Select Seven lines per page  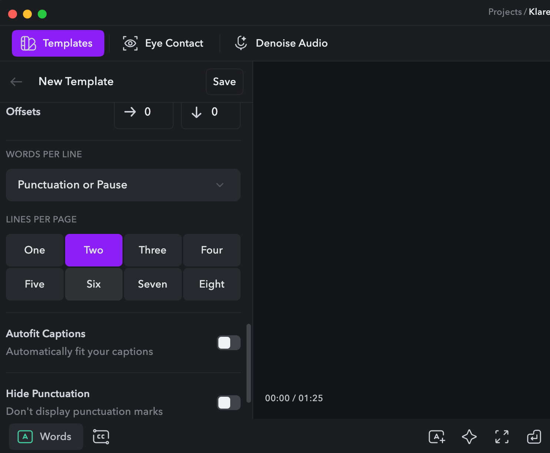(x=152, y=284)
